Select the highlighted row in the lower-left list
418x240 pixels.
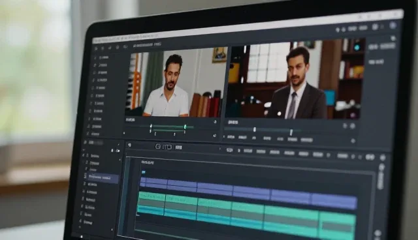pos(101,177)
